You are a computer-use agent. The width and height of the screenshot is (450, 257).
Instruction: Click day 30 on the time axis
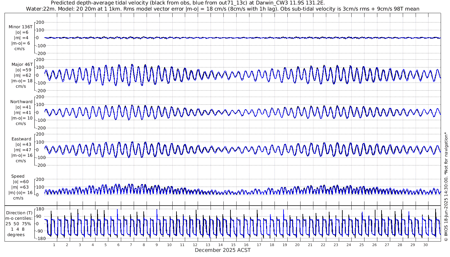[425, 244]
